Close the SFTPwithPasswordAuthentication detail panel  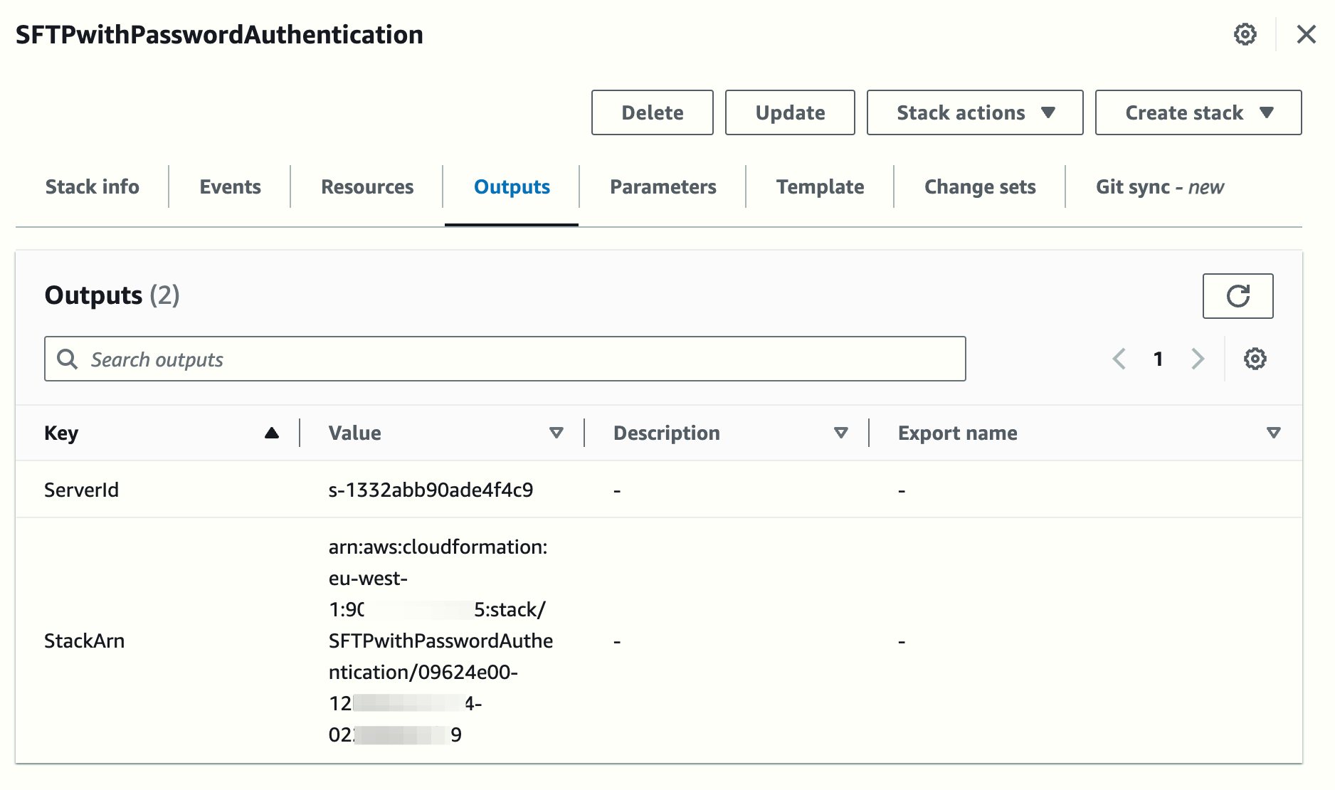(1307, 33)
